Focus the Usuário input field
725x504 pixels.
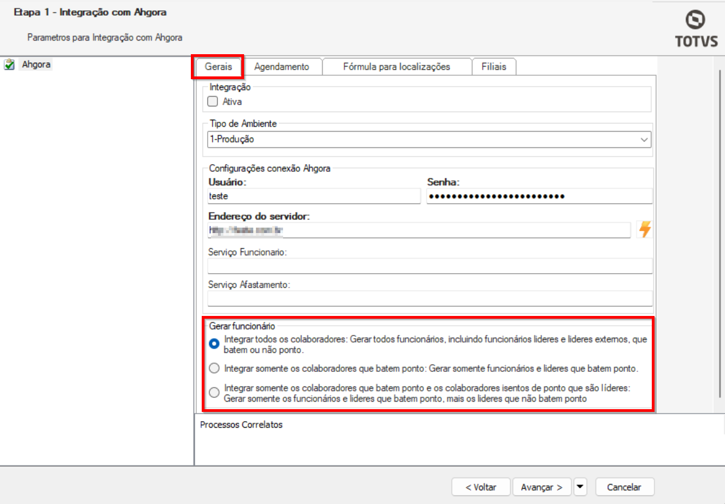pyautogui.click(x=314, y=196)
